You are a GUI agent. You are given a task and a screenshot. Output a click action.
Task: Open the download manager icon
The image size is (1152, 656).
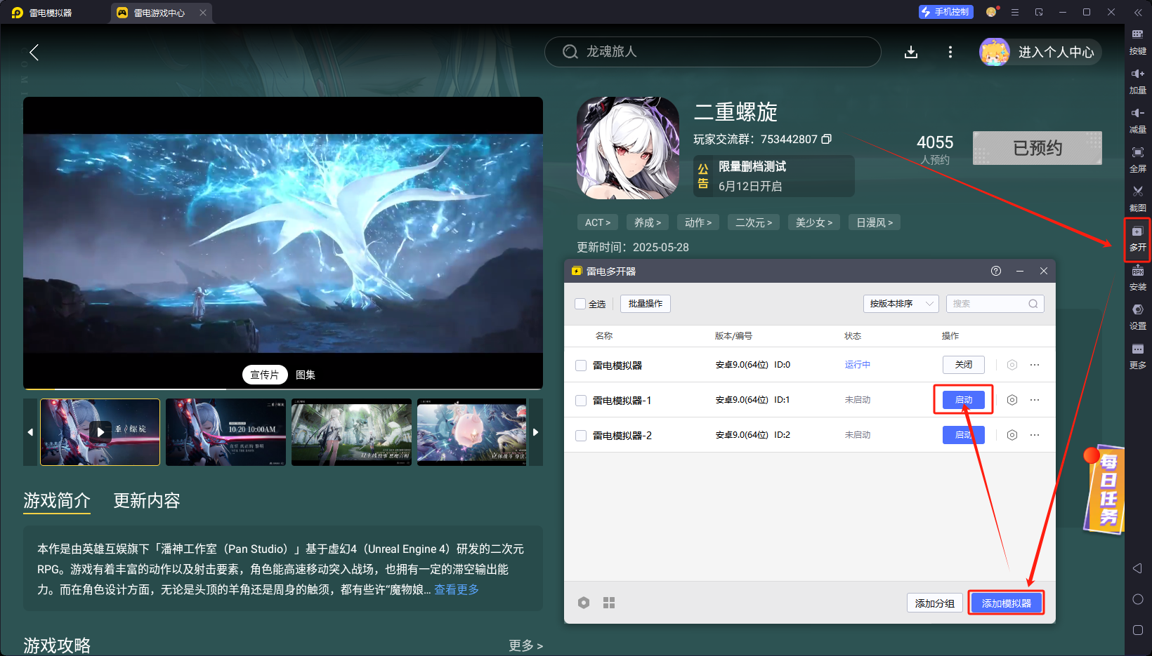[911, 52]
